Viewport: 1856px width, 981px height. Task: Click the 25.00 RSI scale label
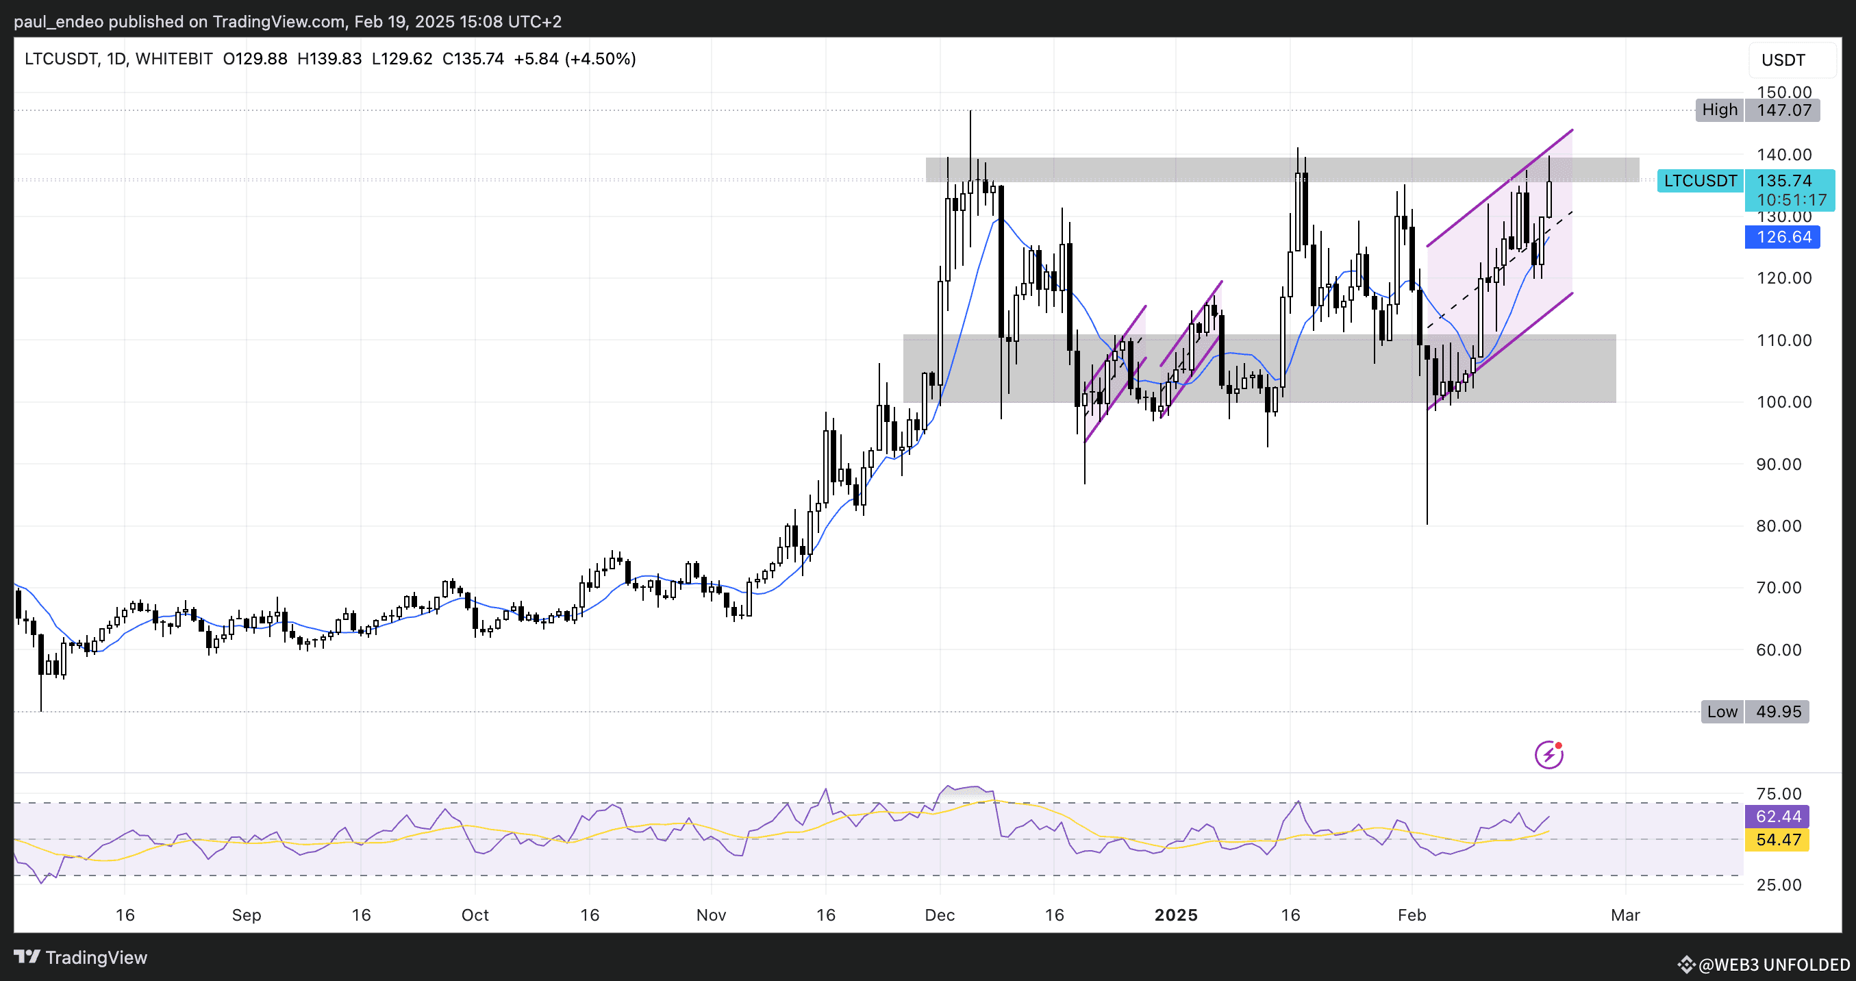pyautogui.click(x=1778, y=884)
